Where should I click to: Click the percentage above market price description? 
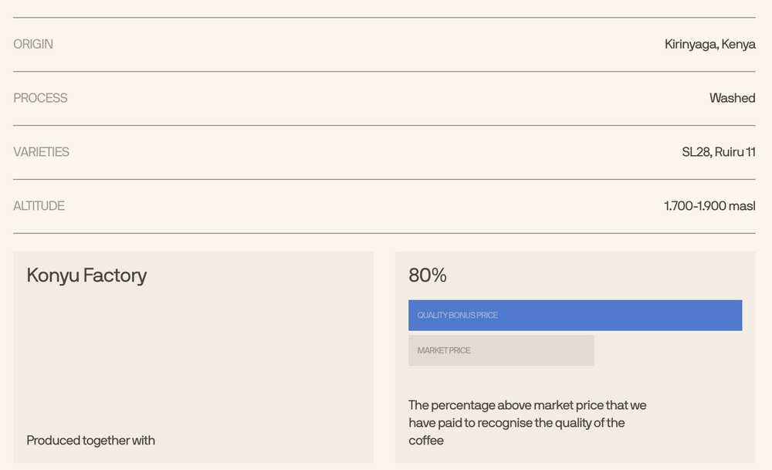(527, 423)
